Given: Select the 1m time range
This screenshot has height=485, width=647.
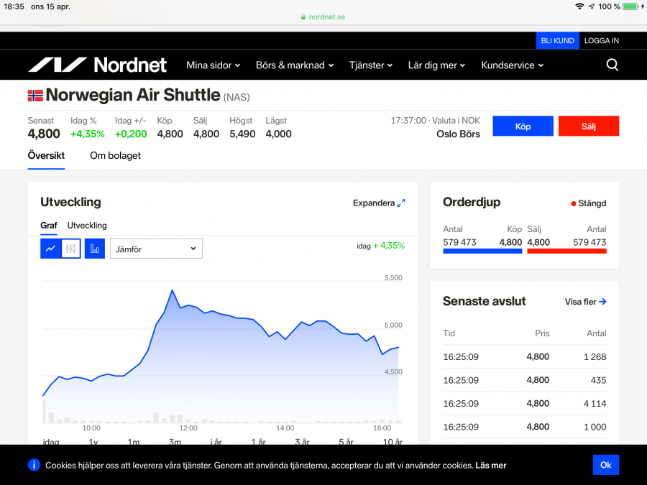Looking at the screenshot, I should [x=134, y=441].
